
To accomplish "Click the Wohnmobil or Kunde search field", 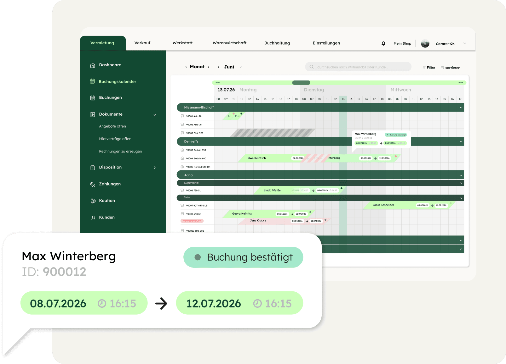I will click(x=358, y=67).
